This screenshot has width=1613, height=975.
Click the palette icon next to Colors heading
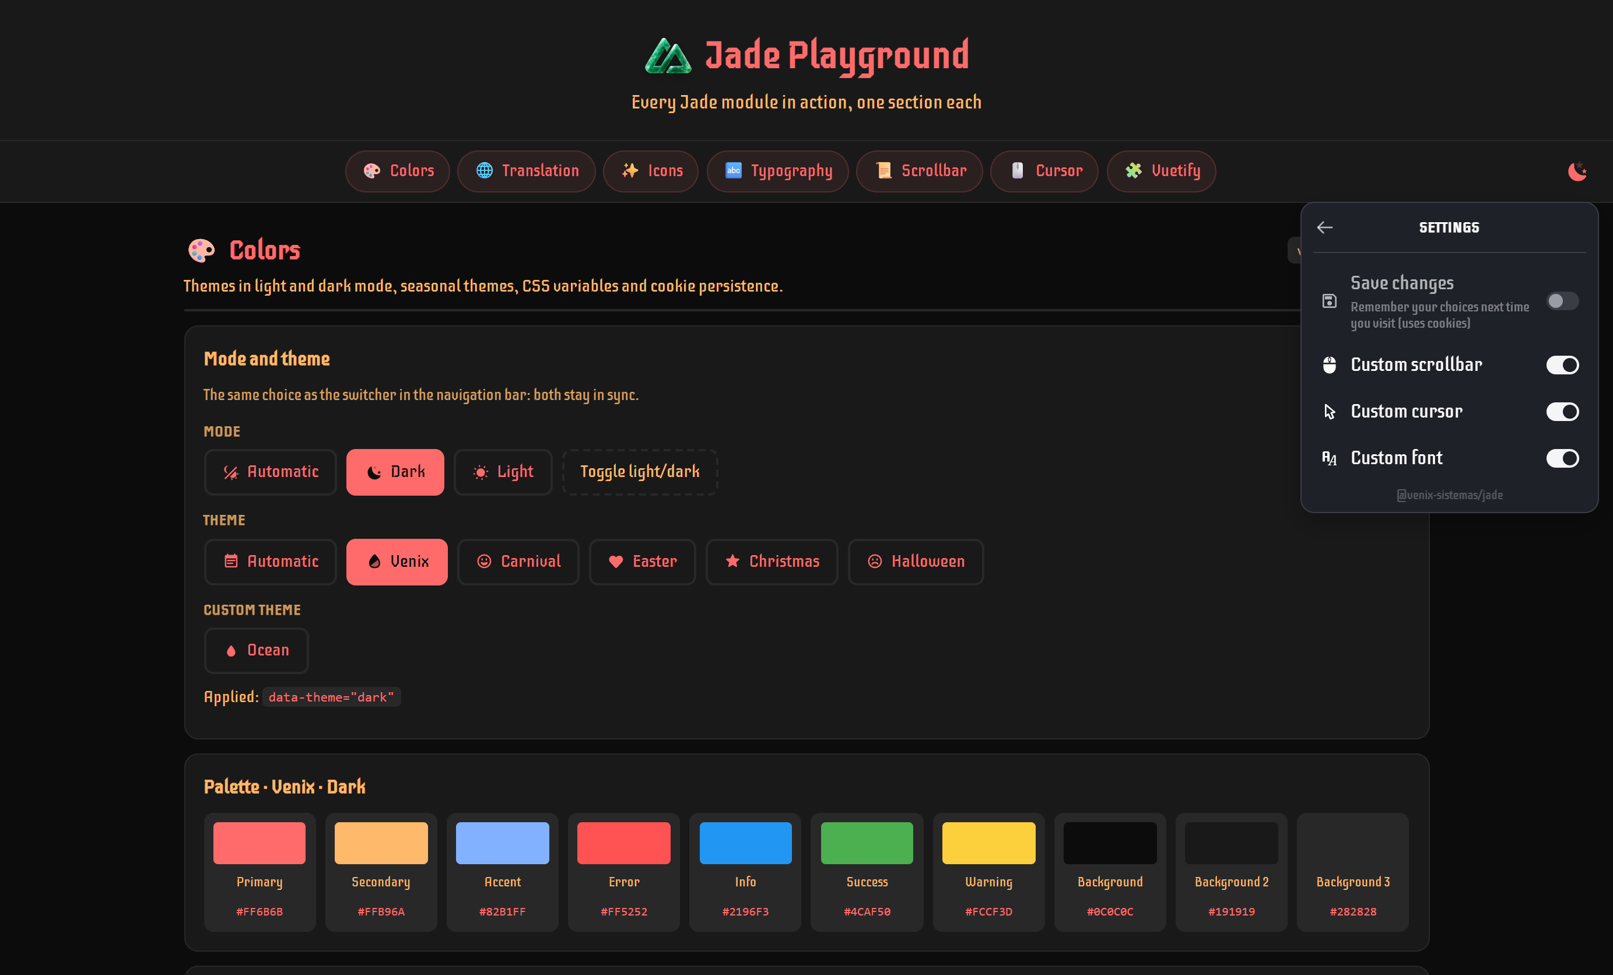(x=201, y=250)
